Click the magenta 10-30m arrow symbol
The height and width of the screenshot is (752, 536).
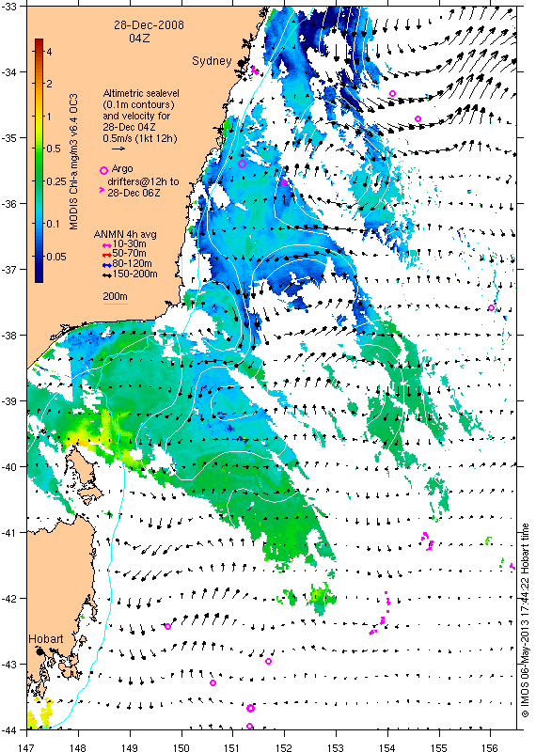(x=107, y=245)
